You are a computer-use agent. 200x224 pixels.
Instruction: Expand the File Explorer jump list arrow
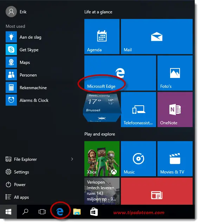72,159
